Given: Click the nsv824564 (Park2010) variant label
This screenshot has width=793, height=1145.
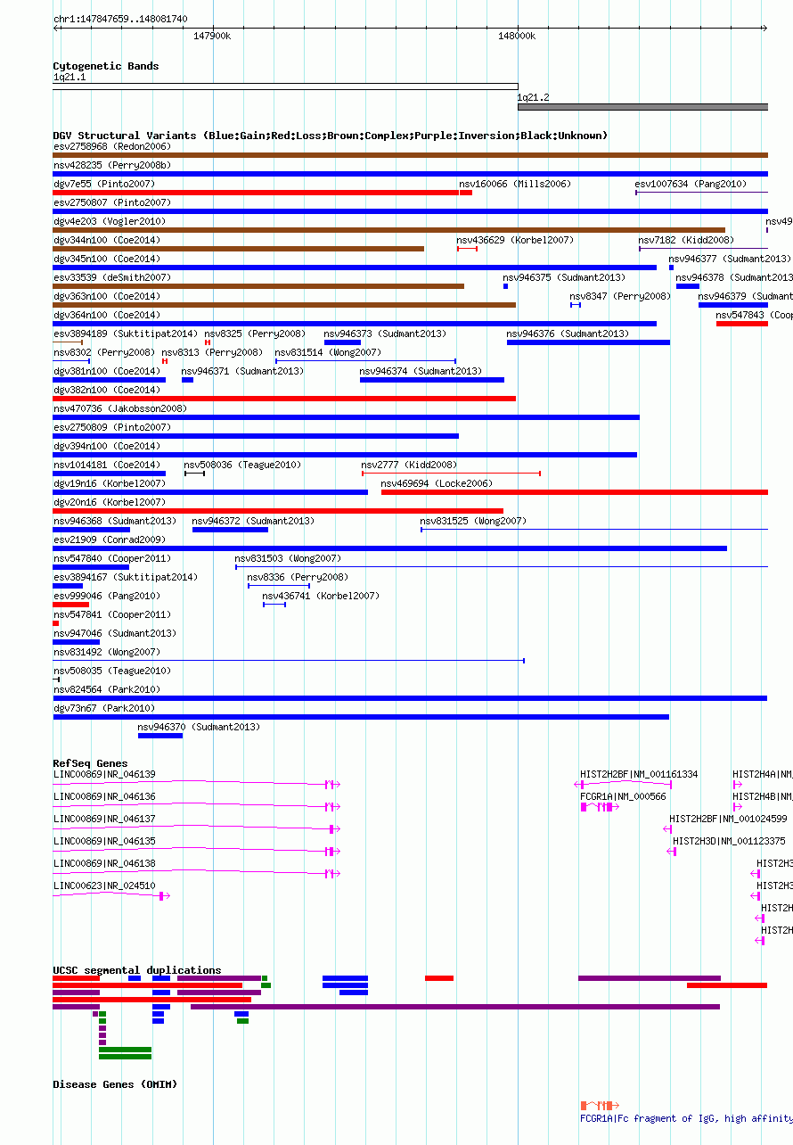Looking at the screenshot, I should 107,689.
